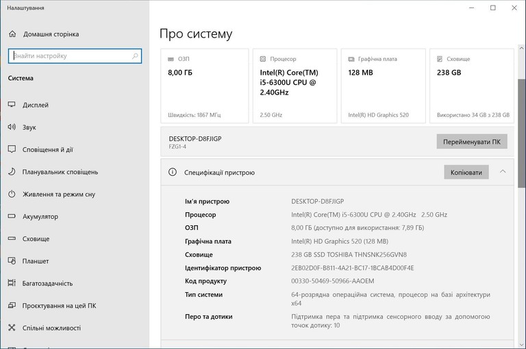Click the Ідентифікатор пристрою label
Screen dimensions: 526x349
pos(223,268)
